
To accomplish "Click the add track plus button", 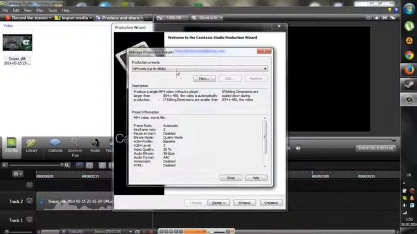I will (29, 185).
